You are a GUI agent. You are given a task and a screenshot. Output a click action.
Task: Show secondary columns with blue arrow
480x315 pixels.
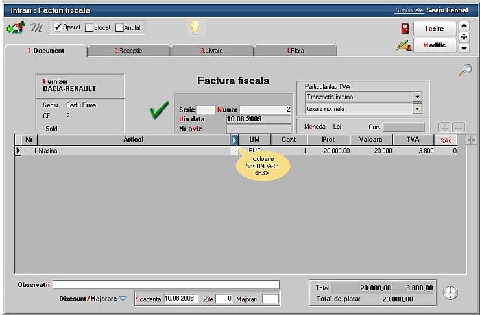pos(234,140)
